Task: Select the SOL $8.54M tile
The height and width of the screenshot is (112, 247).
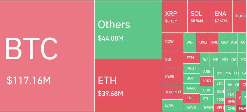Action: point(199,16)
